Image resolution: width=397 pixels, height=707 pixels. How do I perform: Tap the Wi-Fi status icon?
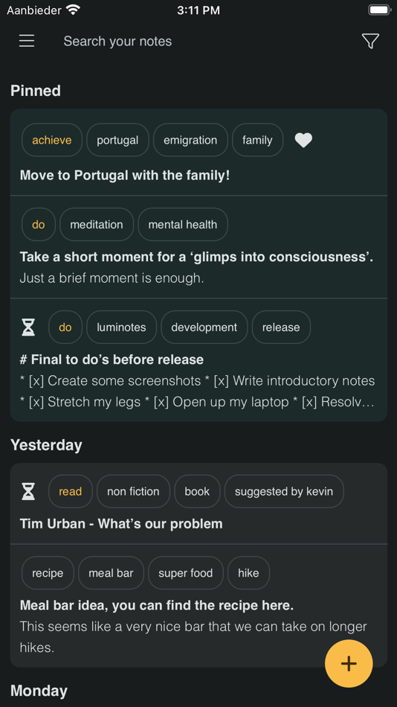[x=73, y=10]
